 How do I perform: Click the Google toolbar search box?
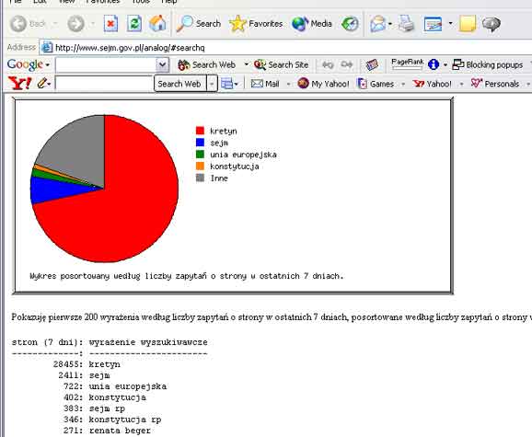coord(106,64)
